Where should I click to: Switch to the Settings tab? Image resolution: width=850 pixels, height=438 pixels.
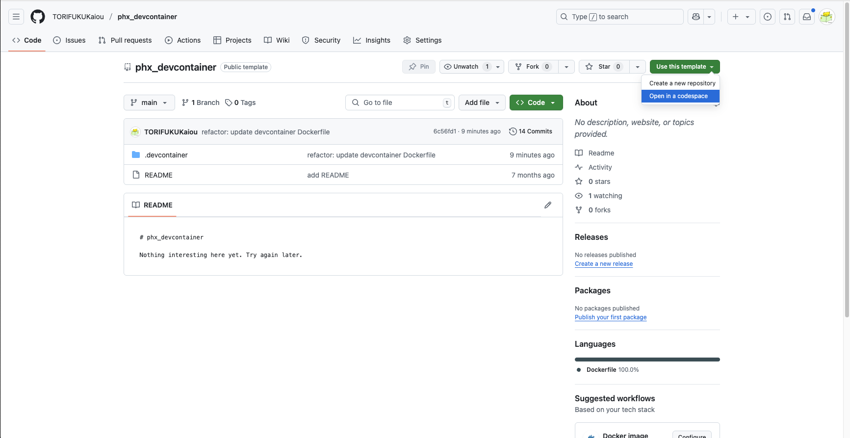[422, 40]
